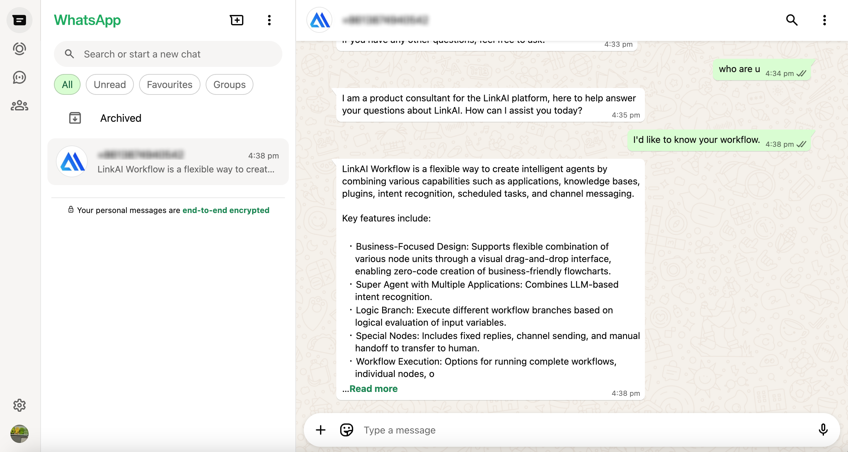Click the end-to-end encrypted link
Screen dimensions: 848x452
tap(226, 210)
